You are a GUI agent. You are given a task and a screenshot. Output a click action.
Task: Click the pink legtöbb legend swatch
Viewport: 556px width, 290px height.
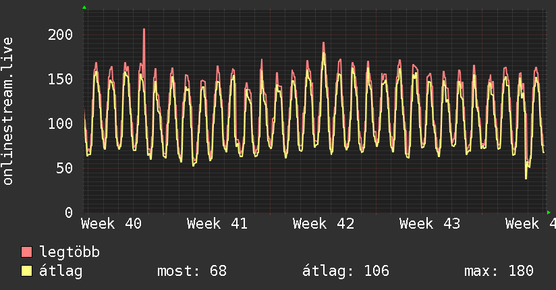pyautogui.click(x=26, y=252)
